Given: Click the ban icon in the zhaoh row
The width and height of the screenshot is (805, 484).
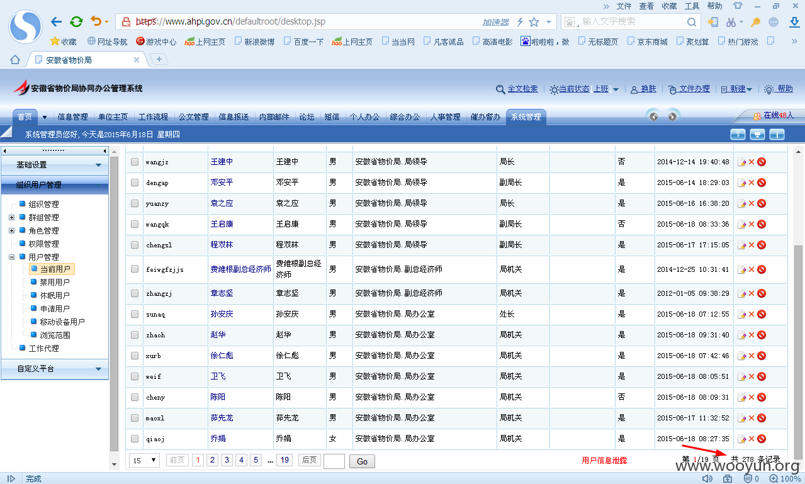Looking at the screenshot, I should tap(762, 335).
